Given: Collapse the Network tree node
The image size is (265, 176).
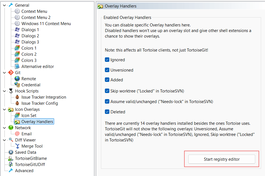Looking at the screenshot, I should pyautogui.click(x=4, y=128).
